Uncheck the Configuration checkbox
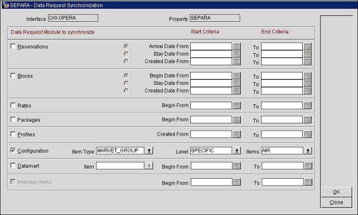This screenshot has height=215, width=358. tap(13, 150)
